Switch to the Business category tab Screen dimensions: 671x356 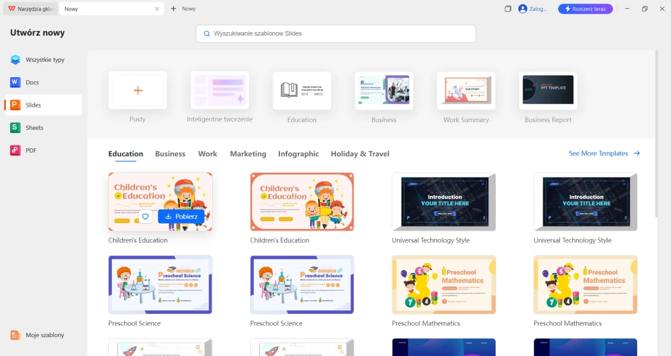pos(170,154)
